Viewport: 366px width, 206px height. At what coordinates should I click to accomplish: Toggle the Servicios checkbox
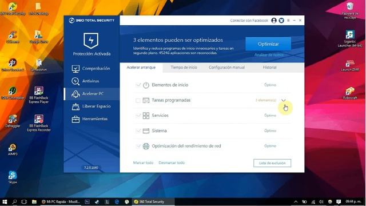138,116
